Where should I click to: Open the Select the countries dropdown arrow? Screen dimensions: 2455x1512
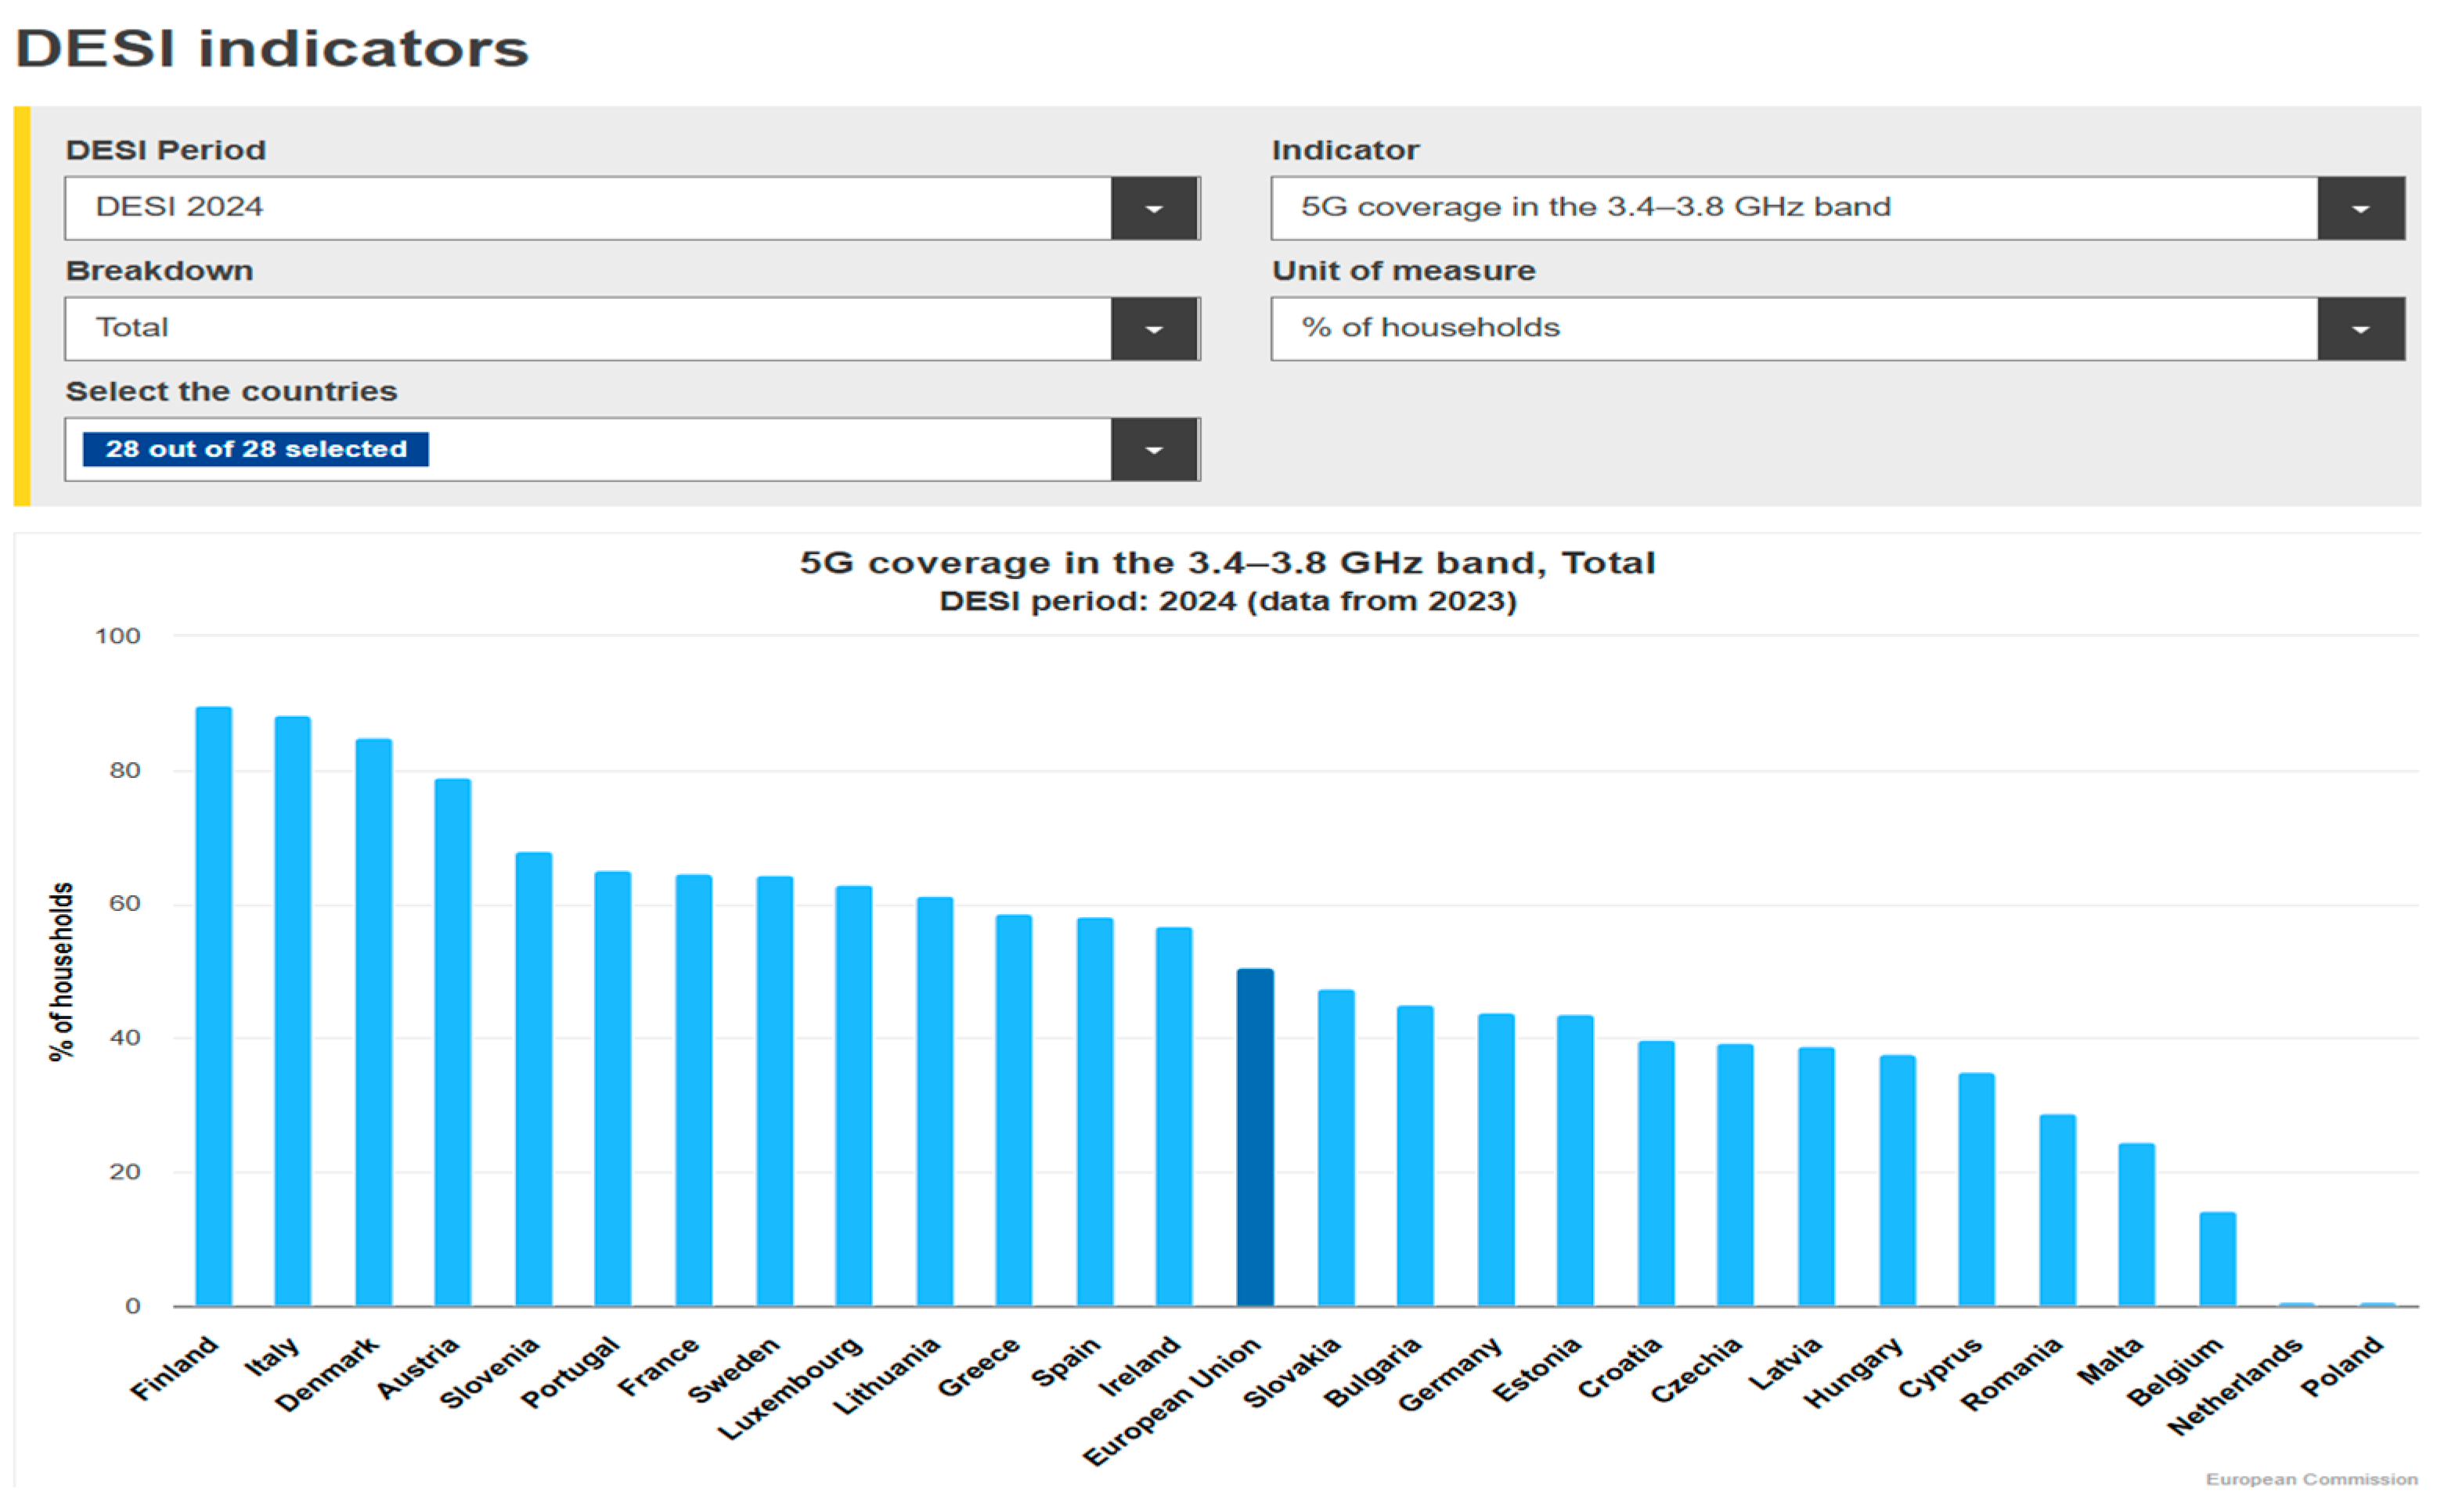click(1154, 450)
